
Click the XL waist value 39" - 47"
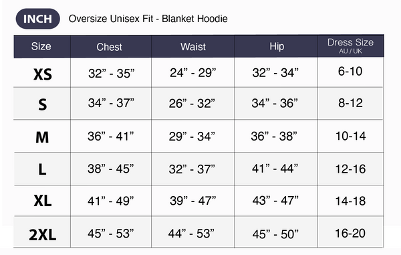click(x=193, y=201)
